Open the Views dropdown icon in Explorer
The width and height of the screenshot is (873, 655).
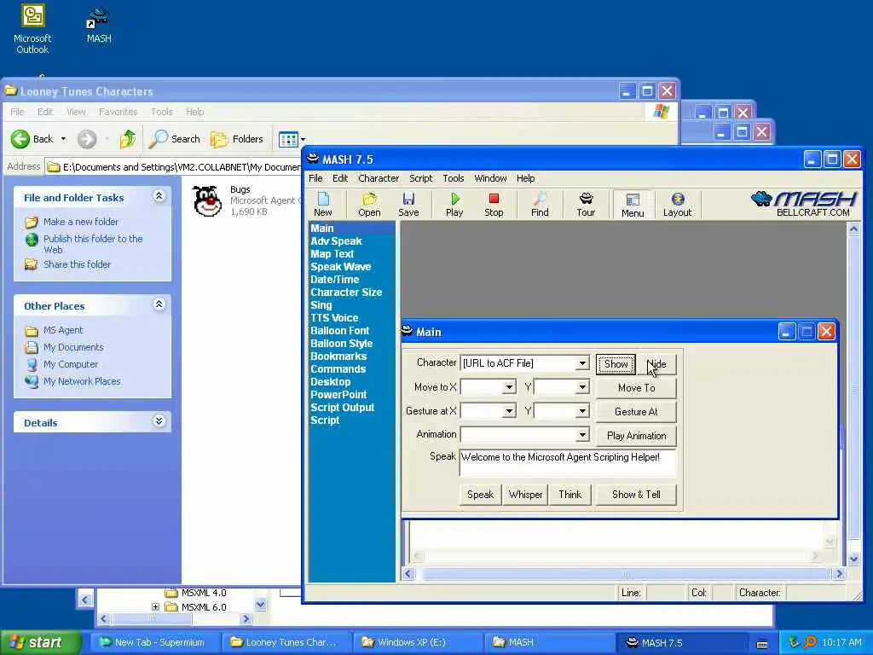click(292, 139)
